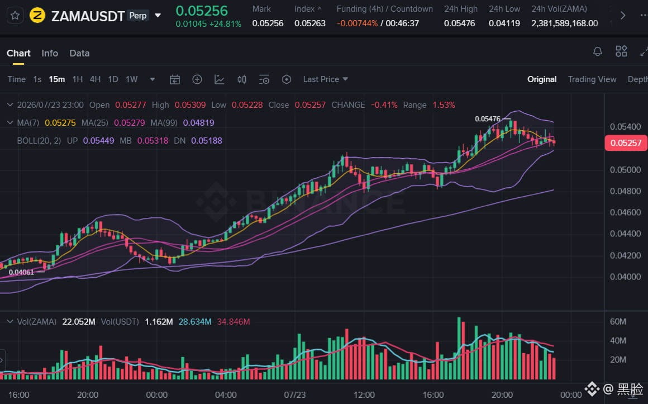
Task: Switch to the Depth chart view
Action: click(638, 79)
